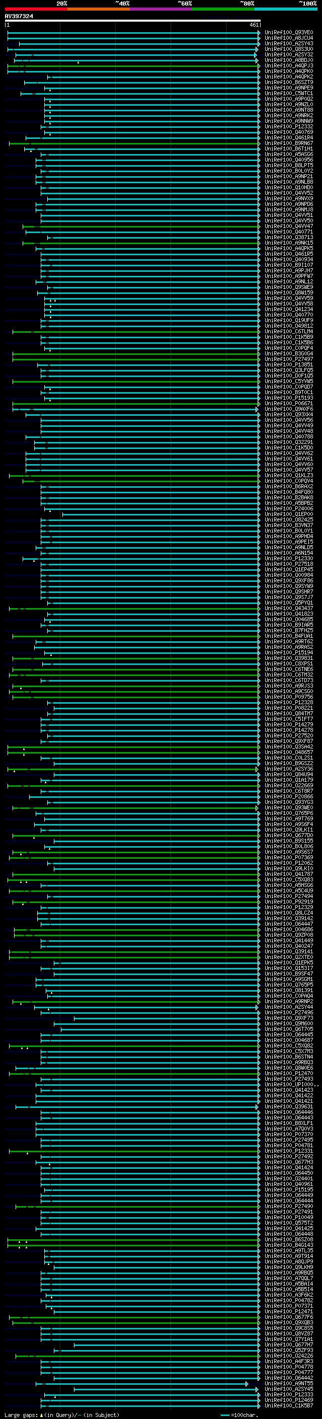The width and height of the screenshot is (322, 1419).
Task: Open hit UniRef100_A8BDJ0
Action: pyautogui.click(x=288, y=60)
